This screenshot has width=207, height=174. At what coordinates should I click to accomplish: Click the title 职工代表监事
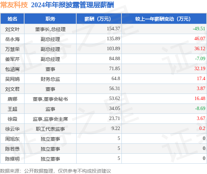tap(50, 129)
